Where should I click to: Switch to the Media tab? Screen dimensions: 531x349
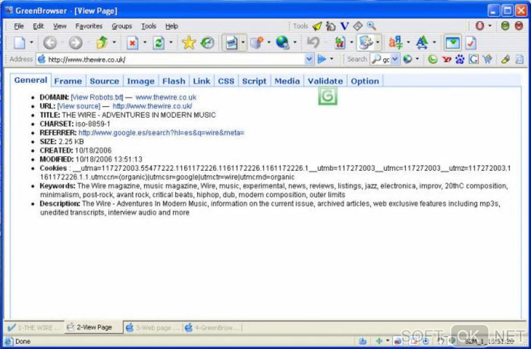click(287, 81)
